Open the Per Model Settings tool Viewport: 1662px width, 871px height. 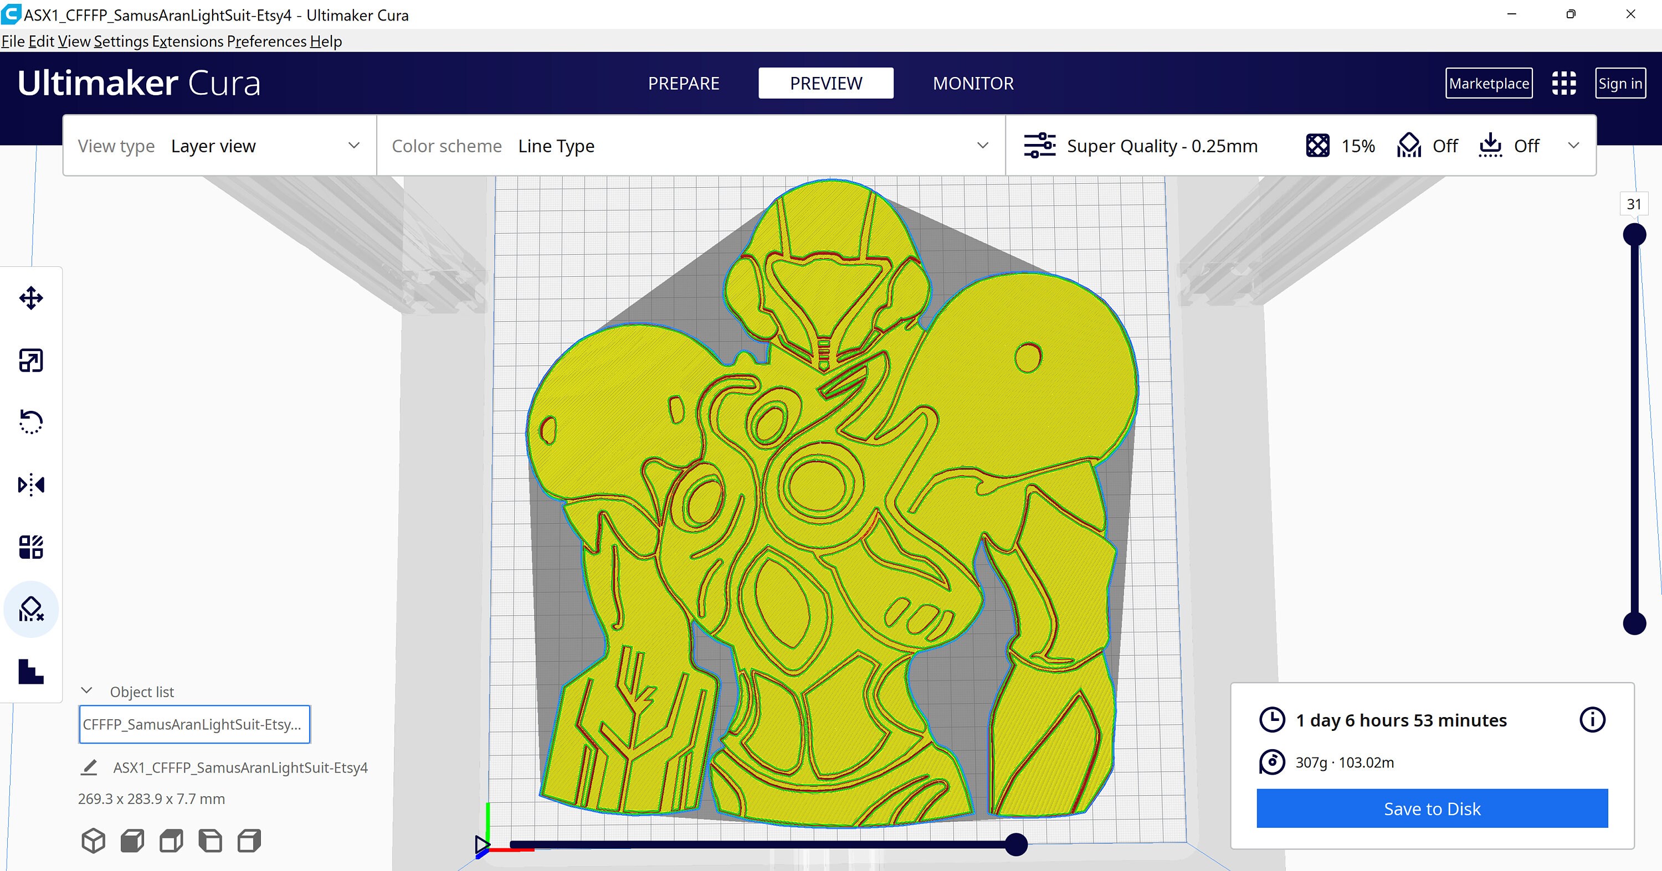tap(31, 547)
